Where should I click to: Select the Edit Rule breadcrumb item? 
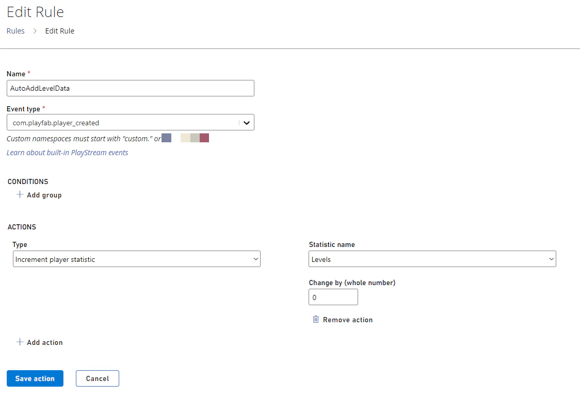60,31
